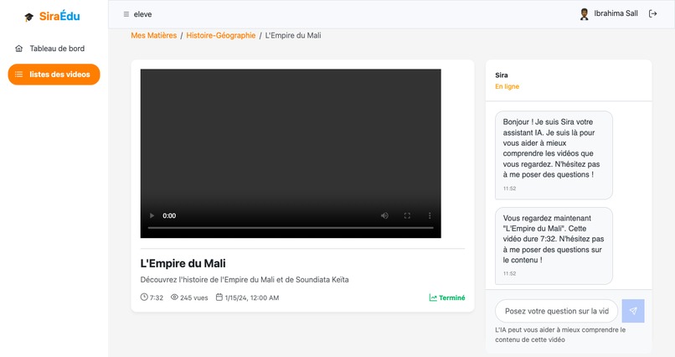Click the Ibrahima Sall username

point(616,13)
